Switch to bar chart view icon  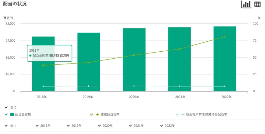click(x=246, y=4)
